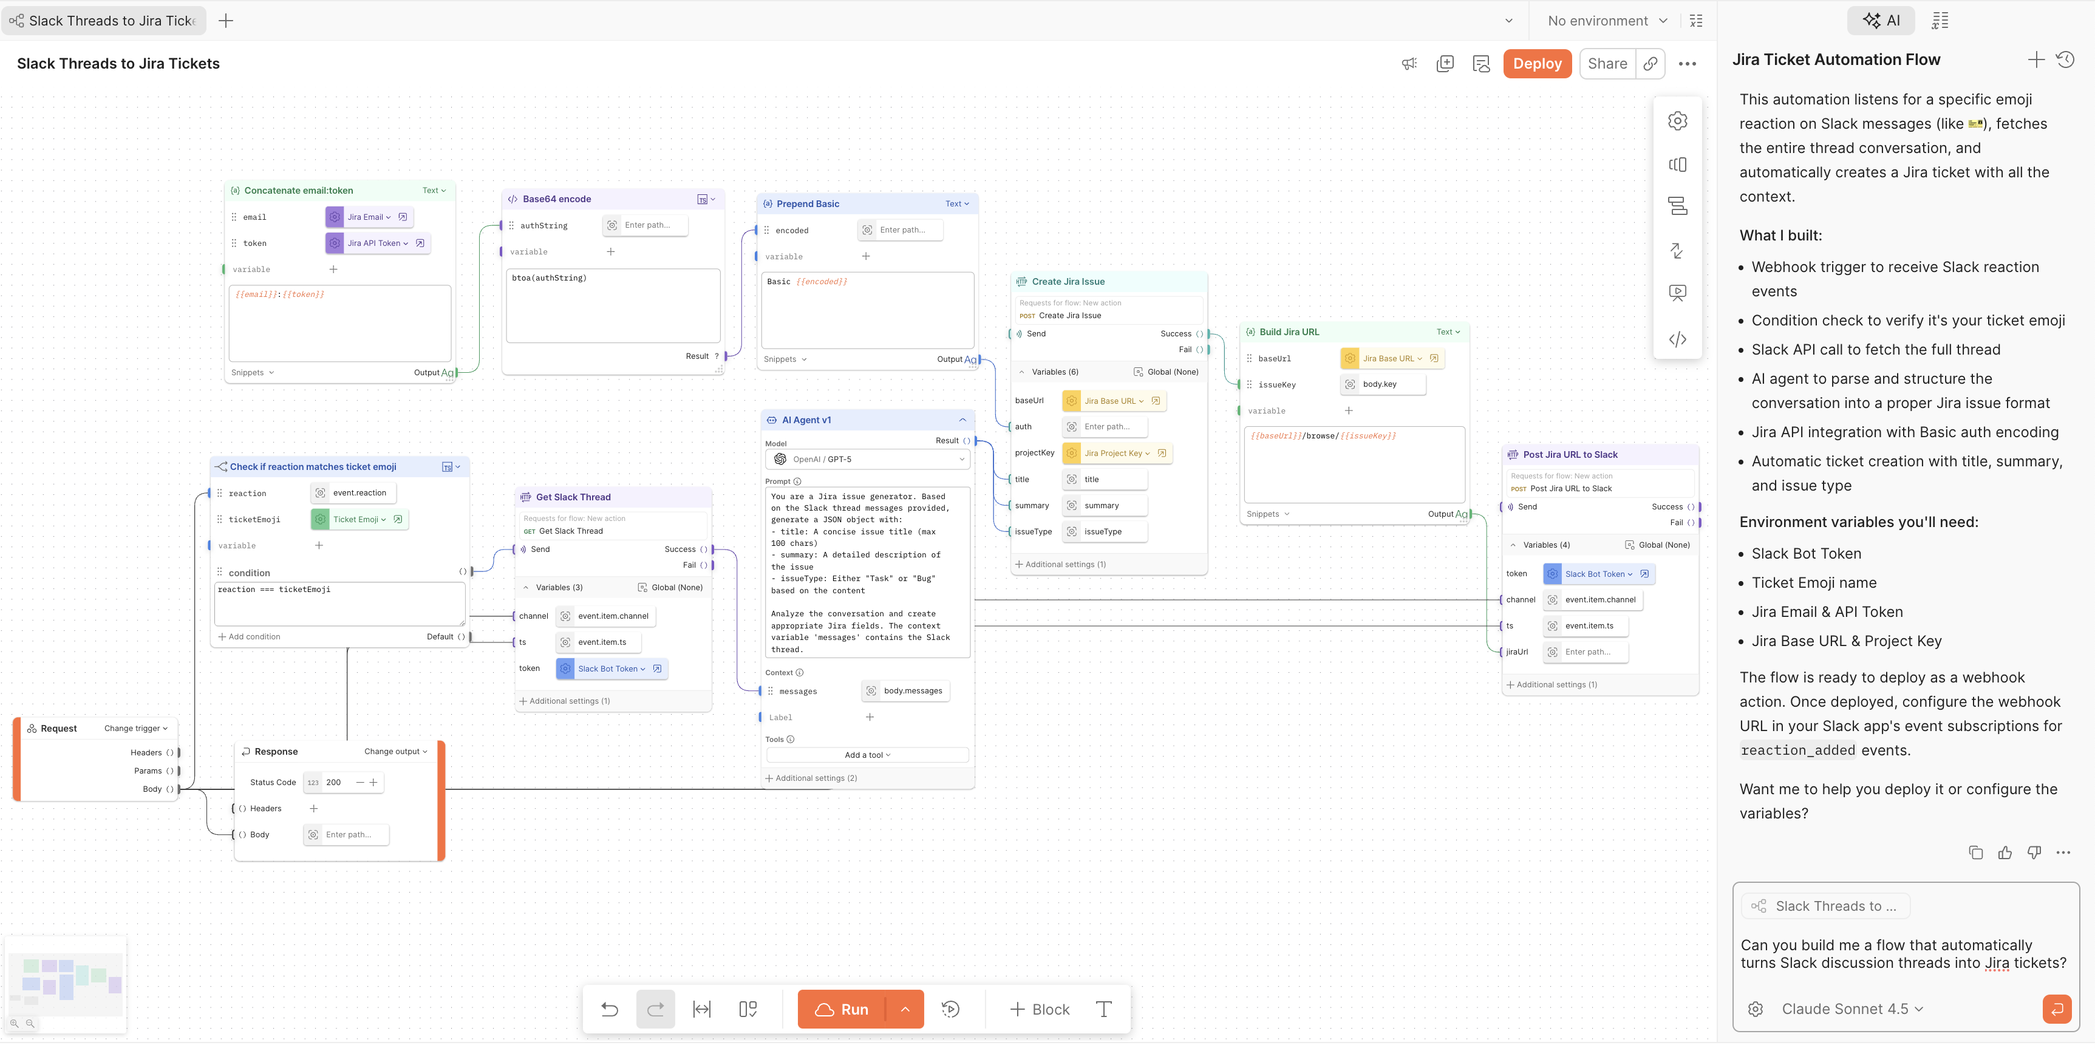Open the AI panel toggle at top right
Viewport: 2095px width, 1048px height.
[1881, 20]
